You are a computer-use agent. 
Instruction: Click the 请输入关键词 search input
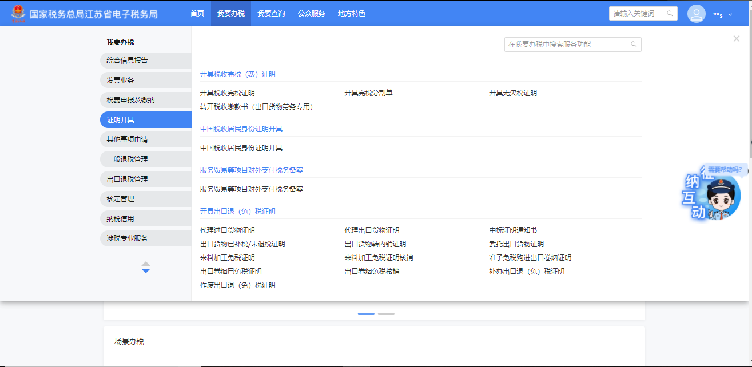(636, 14)
